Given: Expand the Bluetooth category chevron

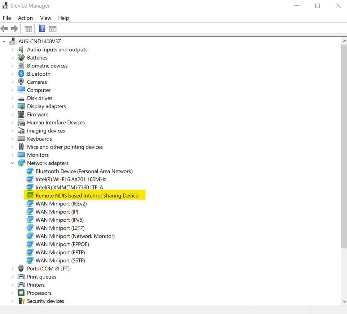Looking at the screenshot, I should (x=13, y=74).
